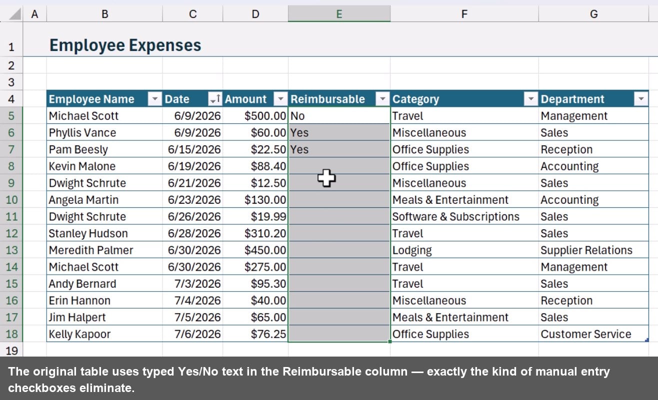Select column B header

[104, 14]
